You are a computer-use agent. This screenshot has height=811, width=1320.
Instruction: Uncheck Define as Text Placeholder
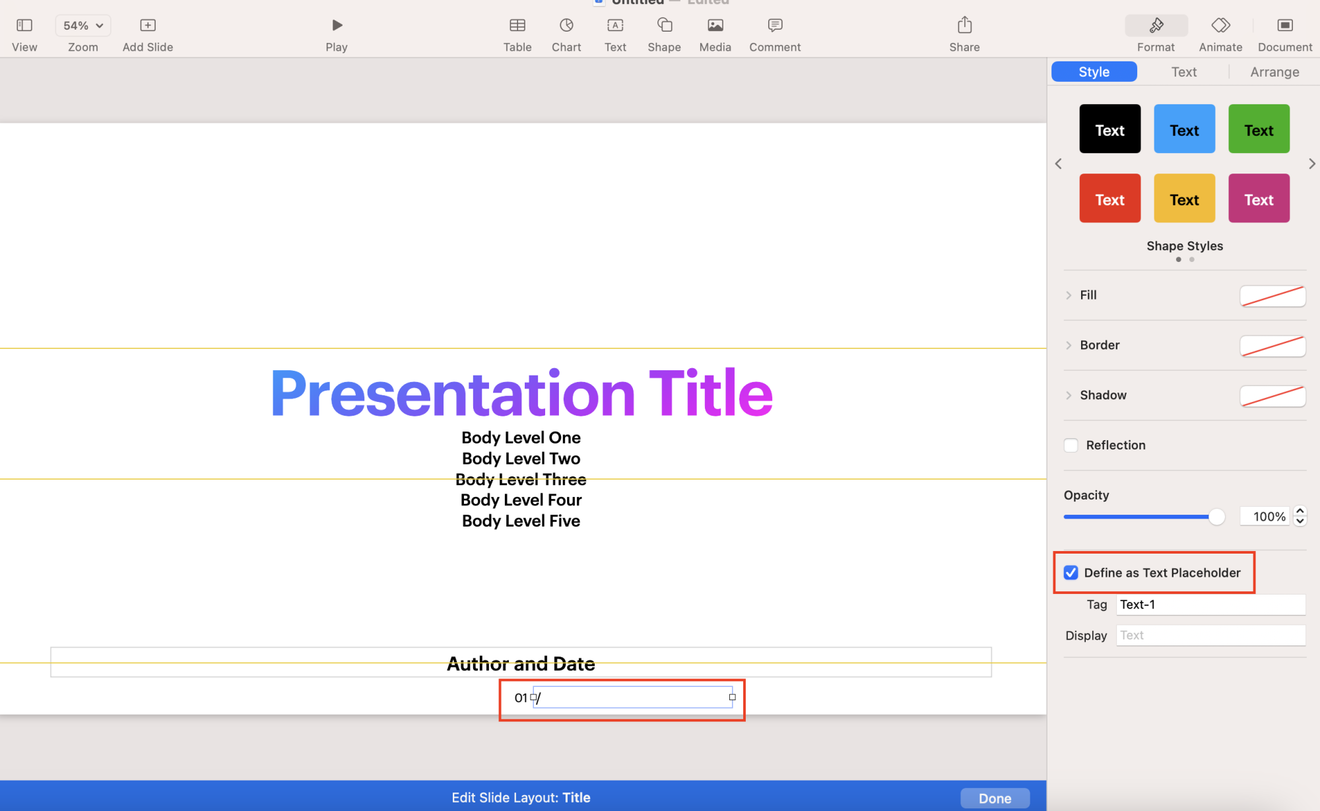pos(1071,573)
